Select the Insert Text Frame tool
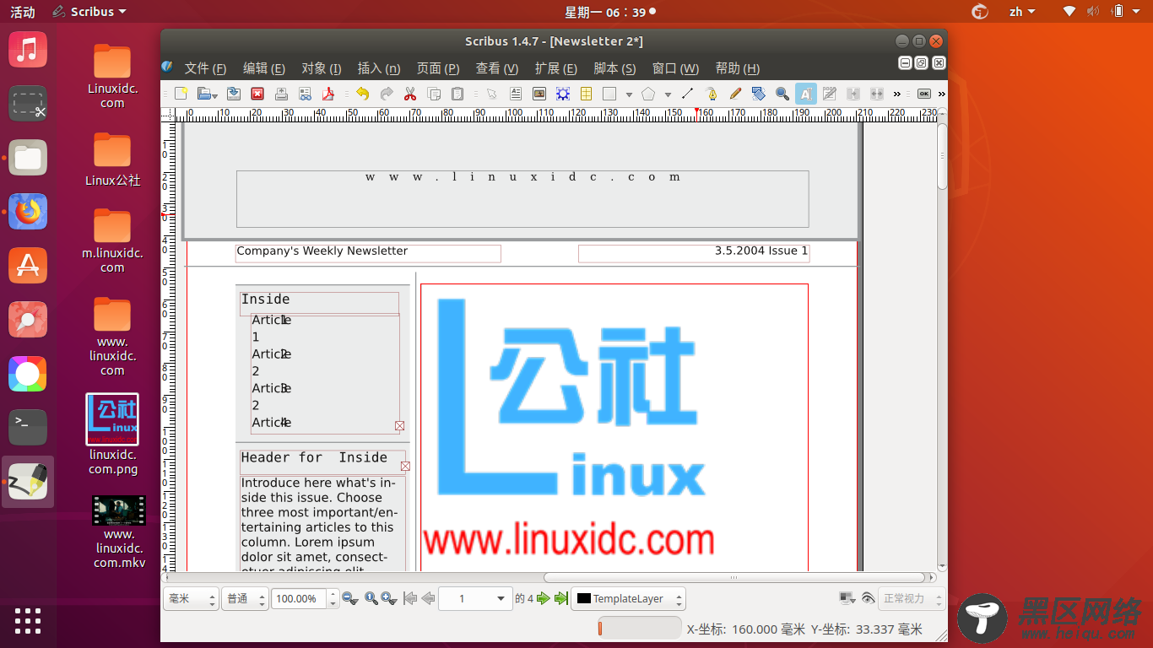 516,94
